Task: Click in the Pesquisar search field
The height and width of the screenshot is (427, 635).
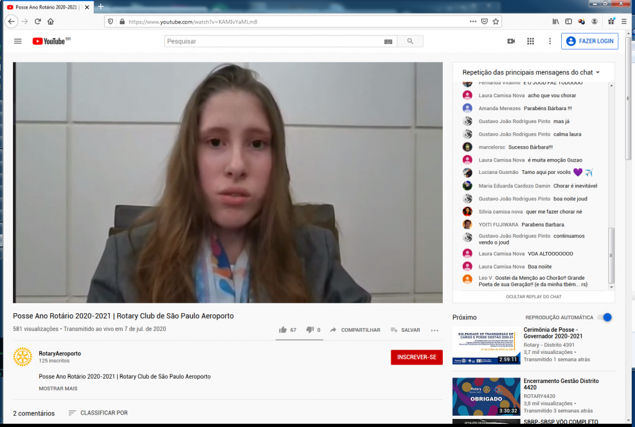Action: point(273,41)
